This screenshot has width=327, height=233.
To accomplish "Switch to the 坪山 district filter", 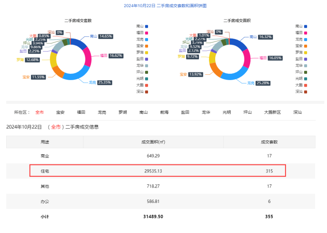I will tap(247, 112).
